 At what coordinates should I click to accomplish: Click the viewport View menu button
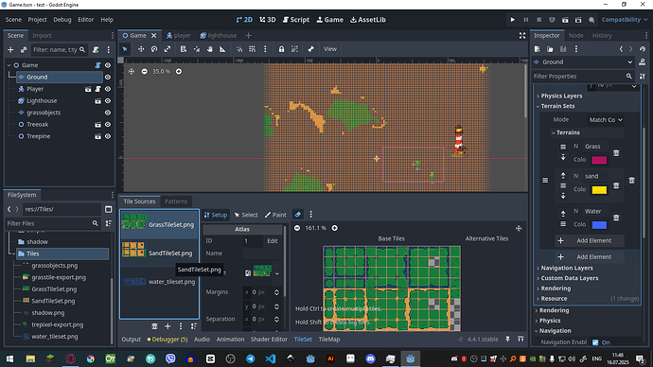pos(330,49)
